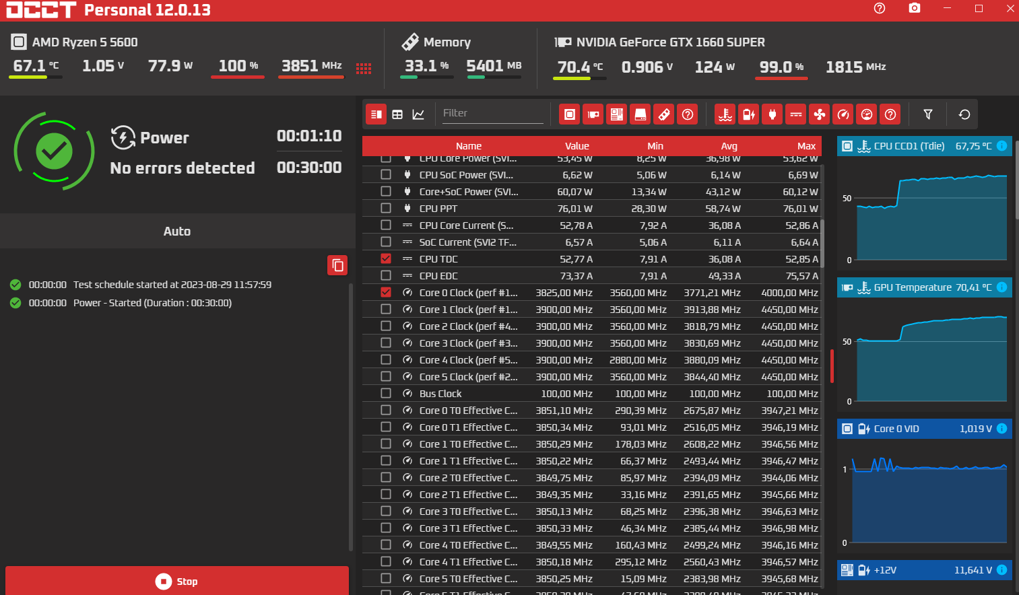This screenshot has width=1019, height=595.
Task: Check the CPU PPT checkbox
Action: tap(386, 208)
